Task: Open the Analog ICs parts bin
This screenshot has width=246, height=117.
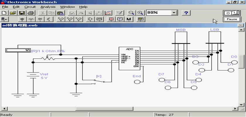Action: (61, 19)
